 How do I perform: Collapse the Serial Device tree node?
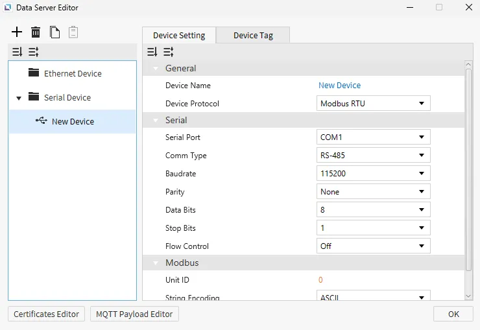coord(19,98)
